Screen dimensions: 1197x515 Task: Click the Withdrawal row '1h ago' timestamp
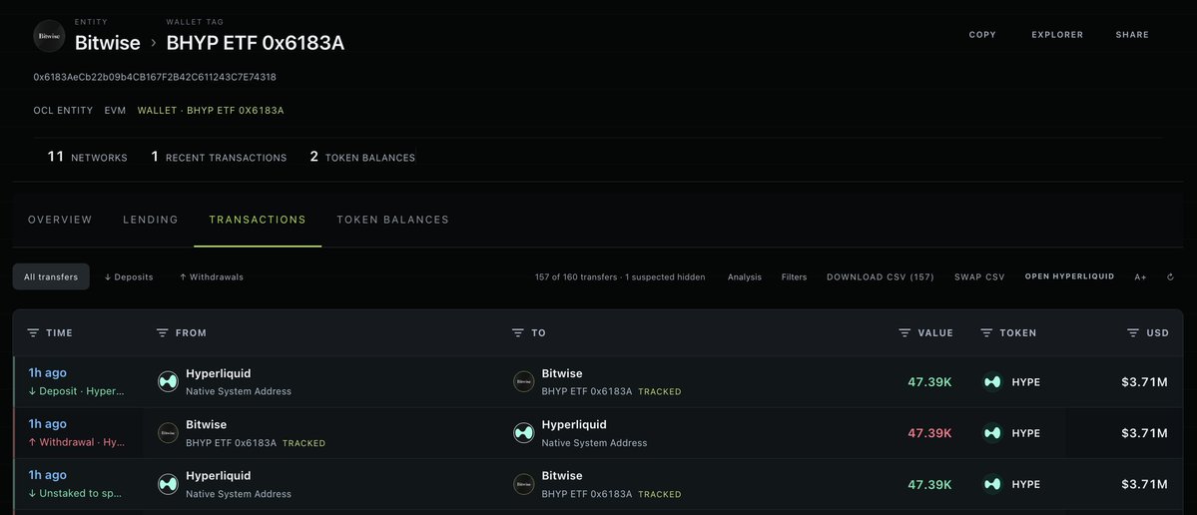pos(47,424)
